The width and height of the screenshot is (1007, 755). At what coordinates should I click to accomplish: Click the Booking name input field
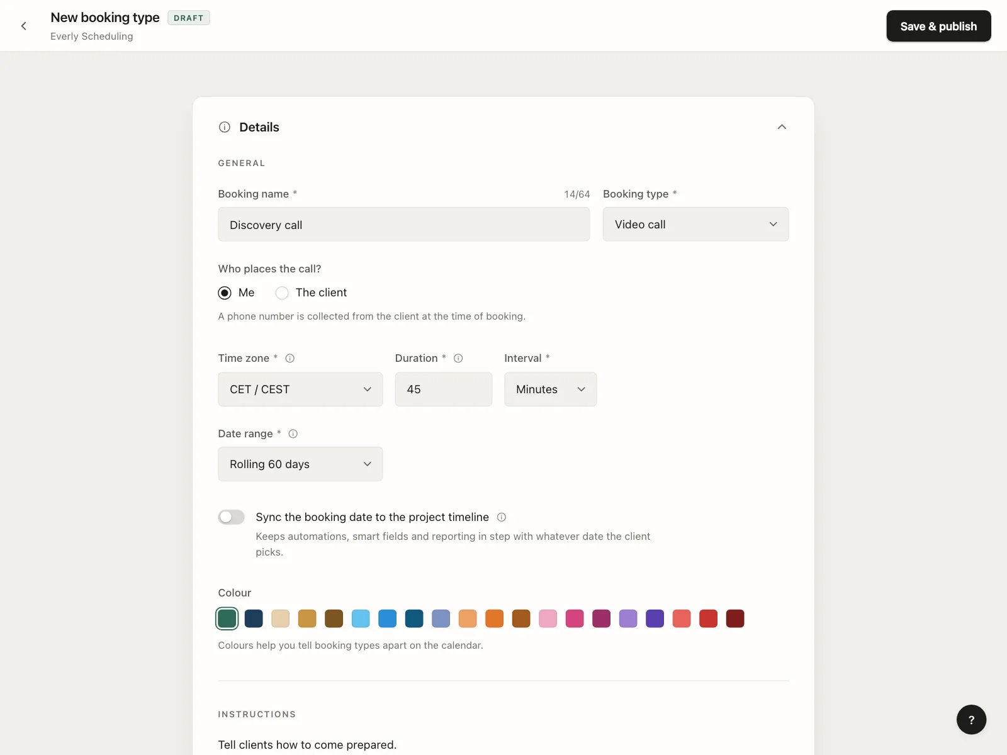pyautogui.click(x=404, y=225)
